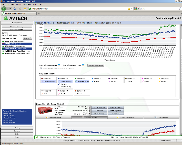Click the browser Reload page icon

[15, 9]
